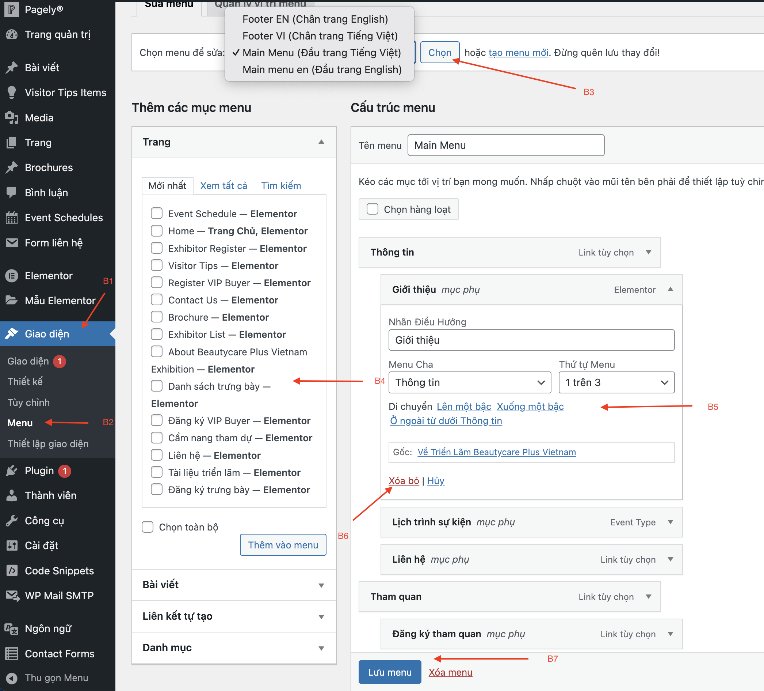Open Code Snippets icon in sidebar
764x691 pixels.
tap(12, 570)
